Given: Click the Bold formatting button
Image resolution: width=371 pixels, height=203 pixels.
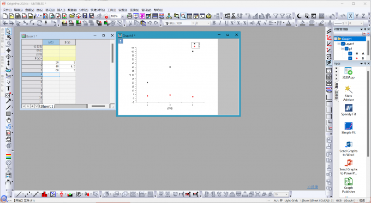Looking at the screenshot, I should point(214,23).
